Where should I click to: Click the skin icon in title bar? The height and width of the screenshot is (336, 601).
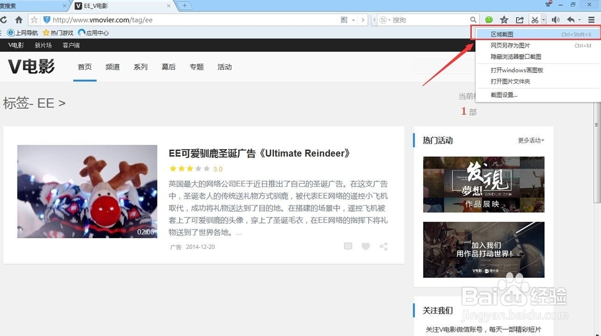point(548,4)
